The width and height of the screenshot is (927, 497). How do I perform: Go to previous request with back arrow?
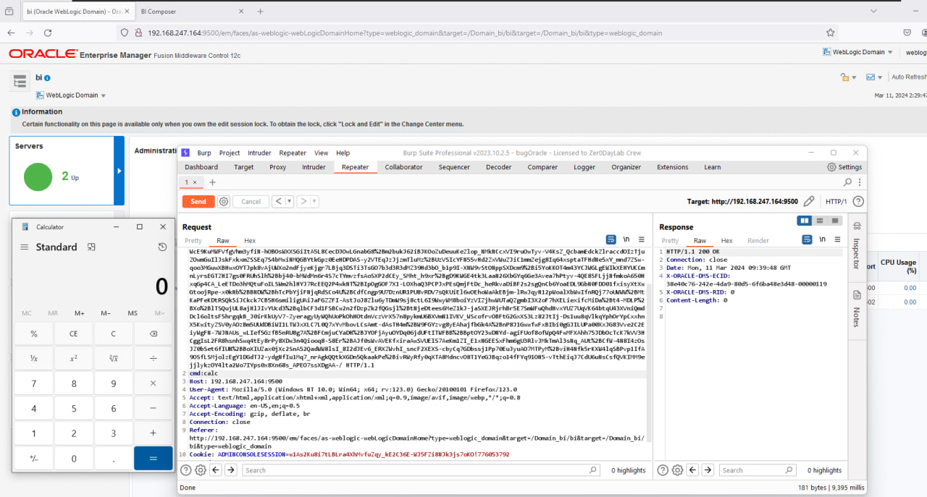coord(279,202)
